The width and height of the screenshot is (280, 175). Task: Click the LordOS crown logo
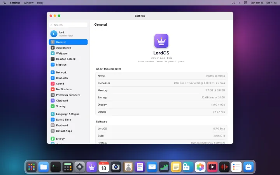tap(161, 41)
